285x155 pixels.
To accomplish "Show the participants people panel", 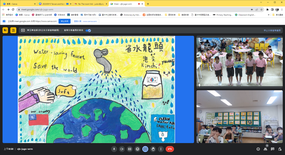I will pyautogui.click(x=265, y=149).
